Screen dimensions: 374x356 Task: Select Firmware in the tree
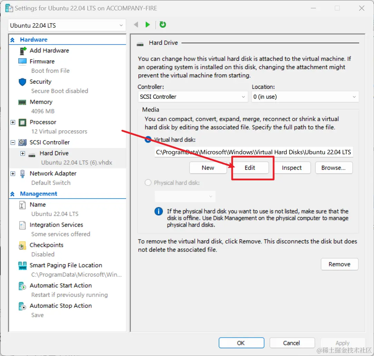(42, 62)
